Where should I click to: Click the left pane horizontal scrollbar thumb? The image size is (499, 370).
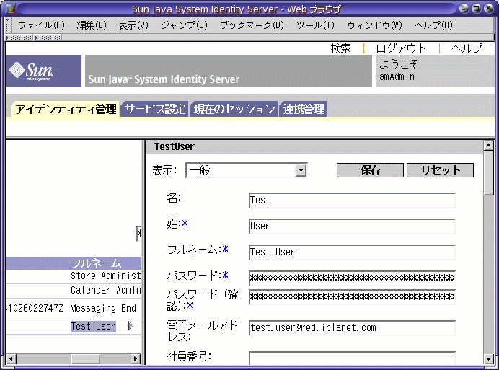point(85,359)
